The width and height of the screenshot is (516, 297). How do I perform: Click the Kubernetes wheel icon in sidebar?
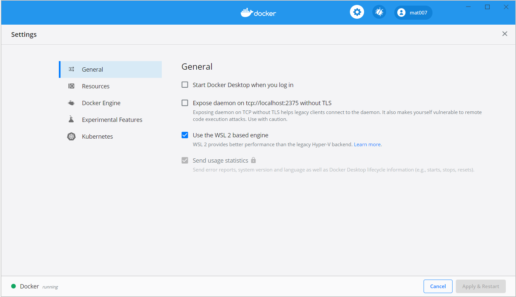[x=71, y=136]
